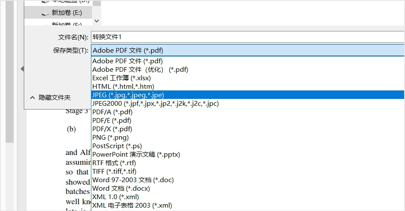Viewport: 405px width, 211px height.
Task: Open the 保存类型 combo box
Action: click(247, 50)
